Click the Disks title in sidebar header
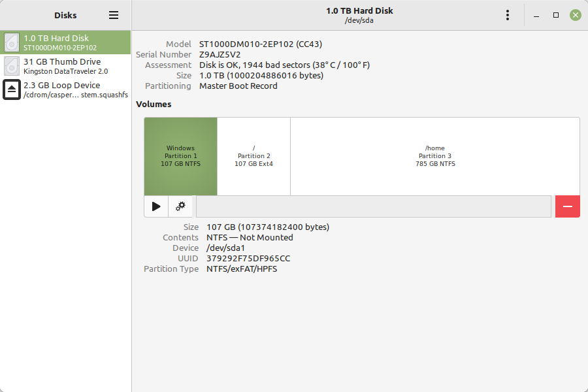Image resolution: width=588 pixels, height=392 pixels. [x=65, y=16]
